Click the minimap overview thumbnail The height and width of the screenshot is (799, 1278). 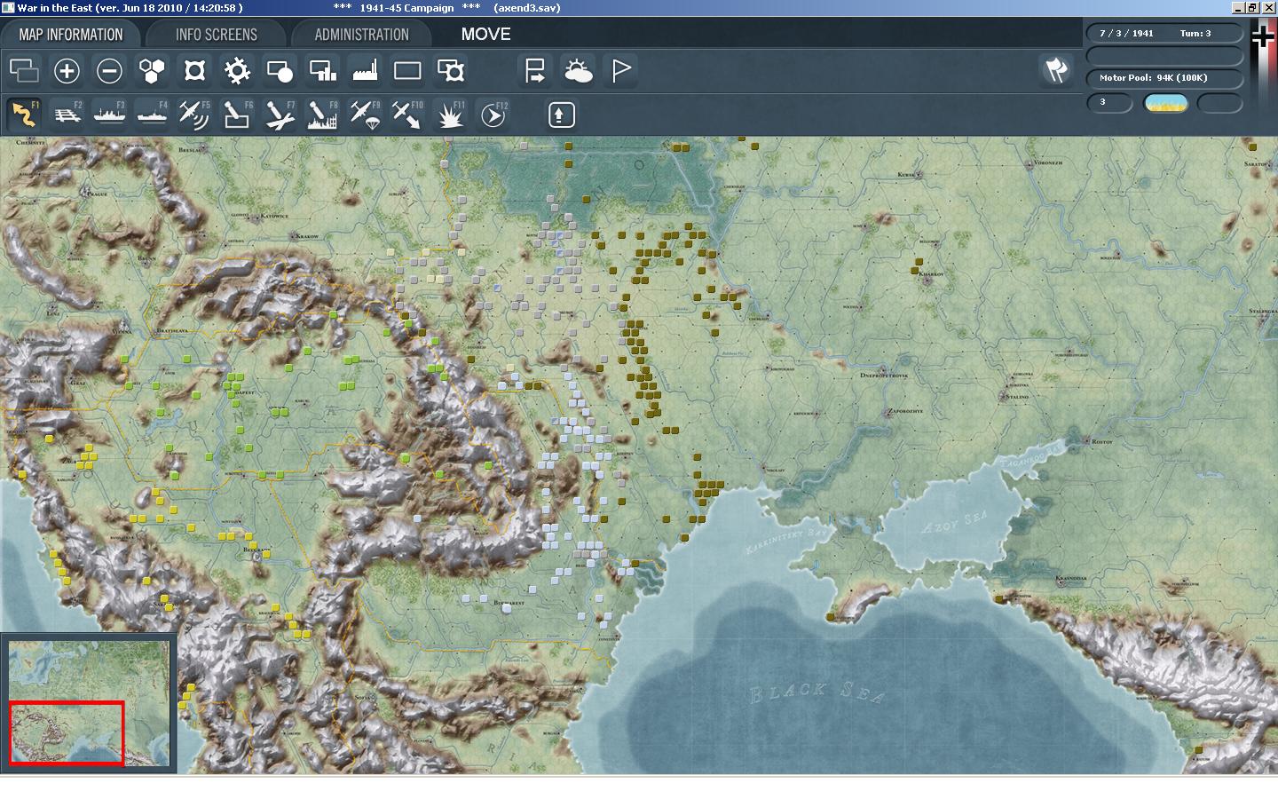coord(89,703)
